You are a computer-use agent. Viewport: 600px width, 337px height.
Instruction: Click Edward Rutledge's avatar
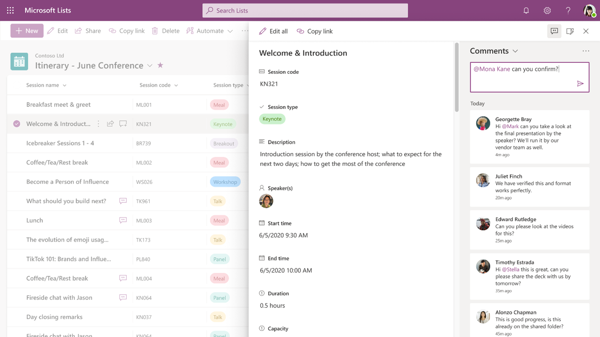(483, 223)
